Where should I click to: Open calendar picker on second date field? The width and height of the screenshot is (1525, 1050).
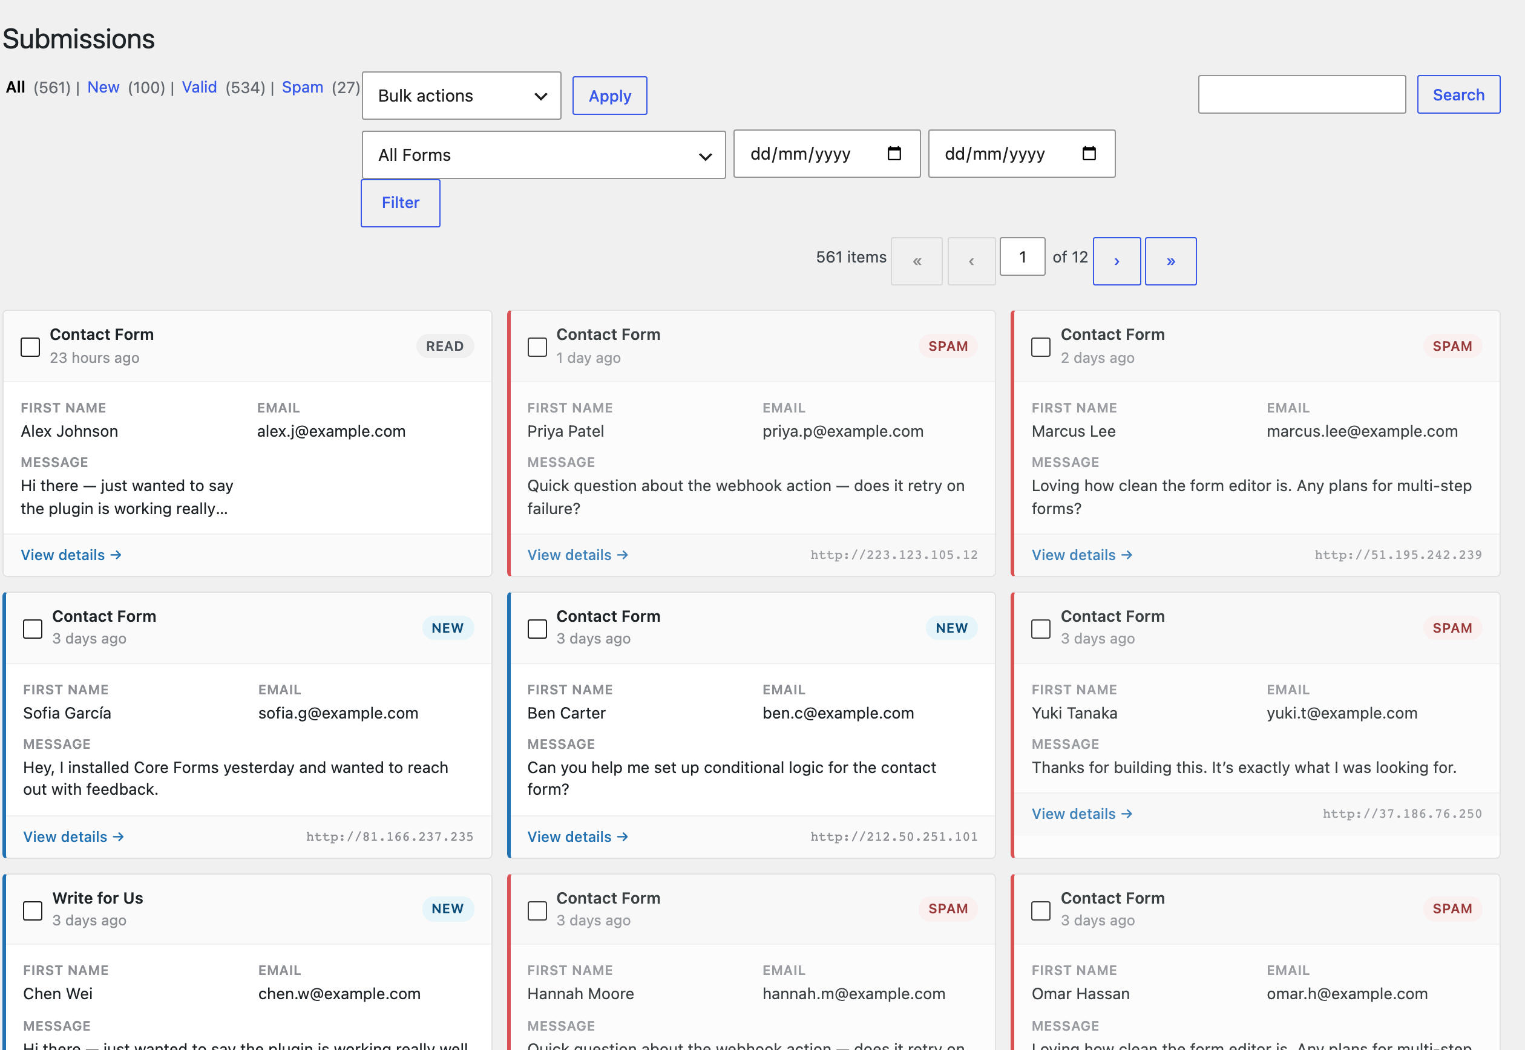click(1089, 153)
